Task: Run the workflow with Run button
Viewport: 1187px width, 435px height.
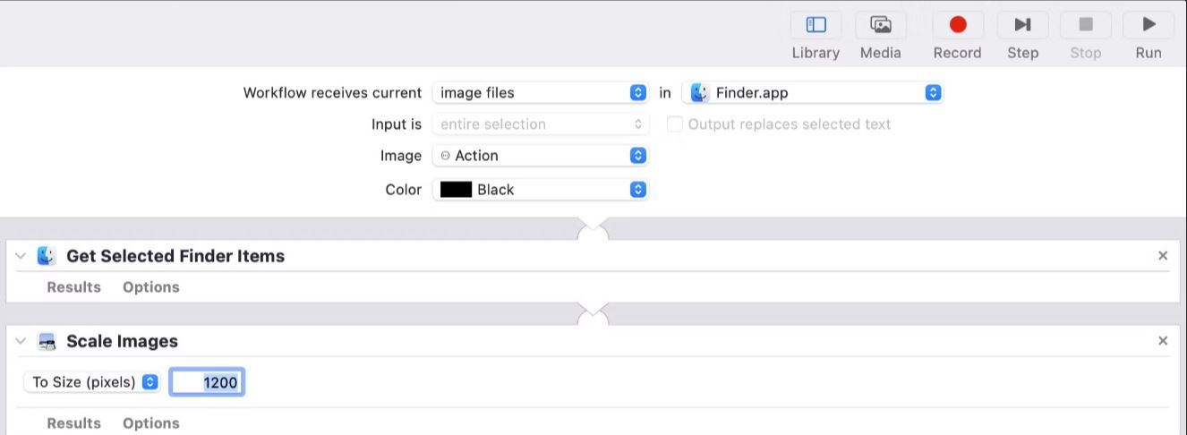Action: tap(1149, 25)
